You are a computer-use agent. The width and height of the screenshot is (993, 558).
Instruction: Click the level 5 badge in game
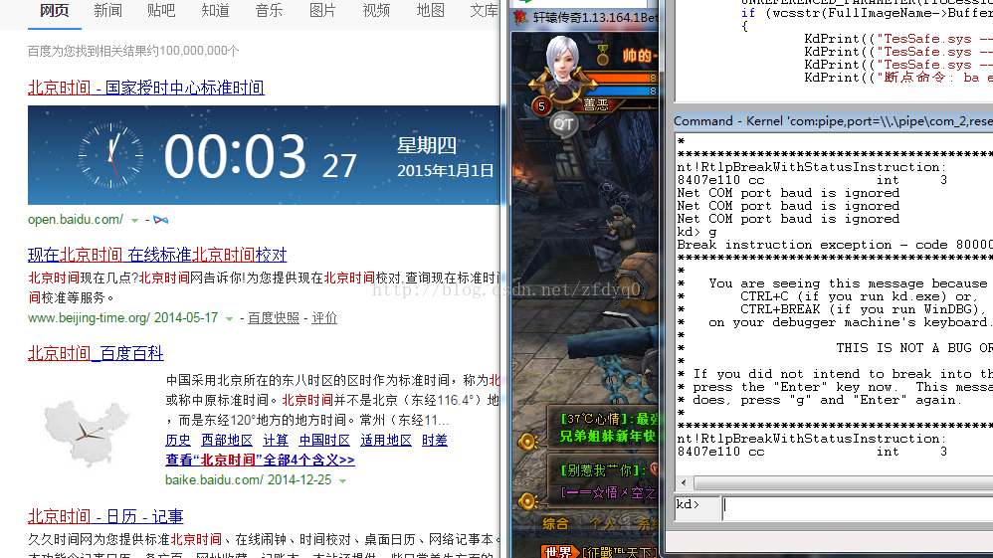coord(541,105)
